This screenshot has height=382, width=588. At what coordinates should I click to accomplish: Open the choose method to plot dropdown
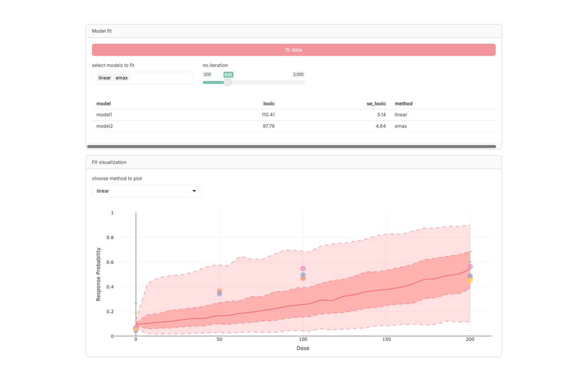147,191
